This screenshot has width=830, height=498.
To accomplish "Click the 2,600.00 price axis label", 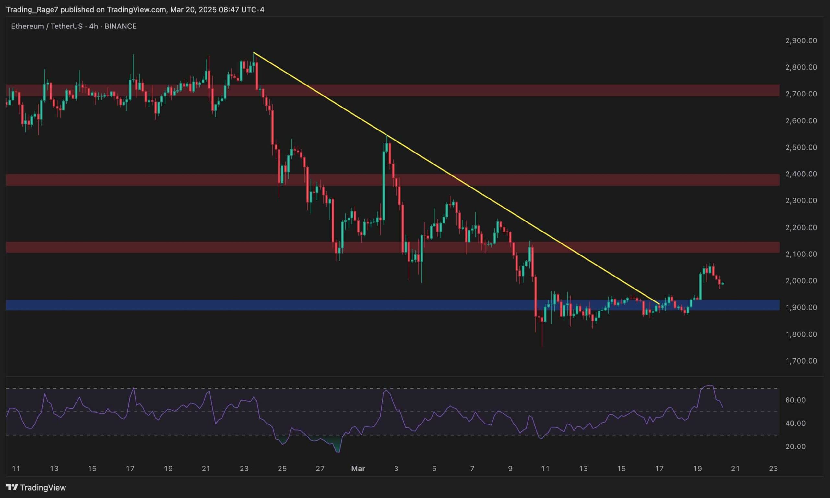I will [801, 120].
